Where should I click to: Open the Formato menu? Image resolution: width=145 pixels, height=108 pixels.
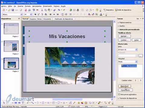pyautogui.click(x=28, y=6)
